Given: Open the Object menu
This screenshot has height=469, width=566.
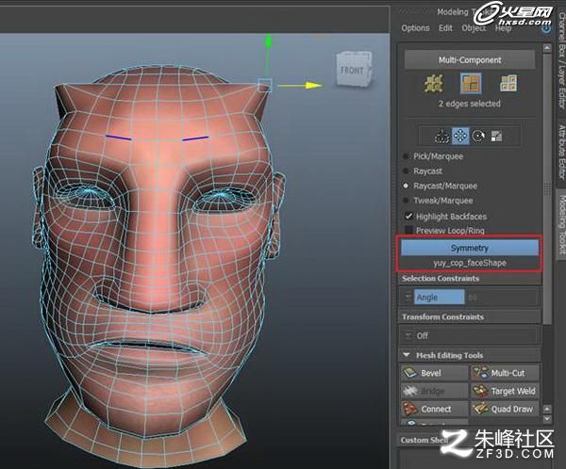Looking at the screenshot, I should pos(474,27).
